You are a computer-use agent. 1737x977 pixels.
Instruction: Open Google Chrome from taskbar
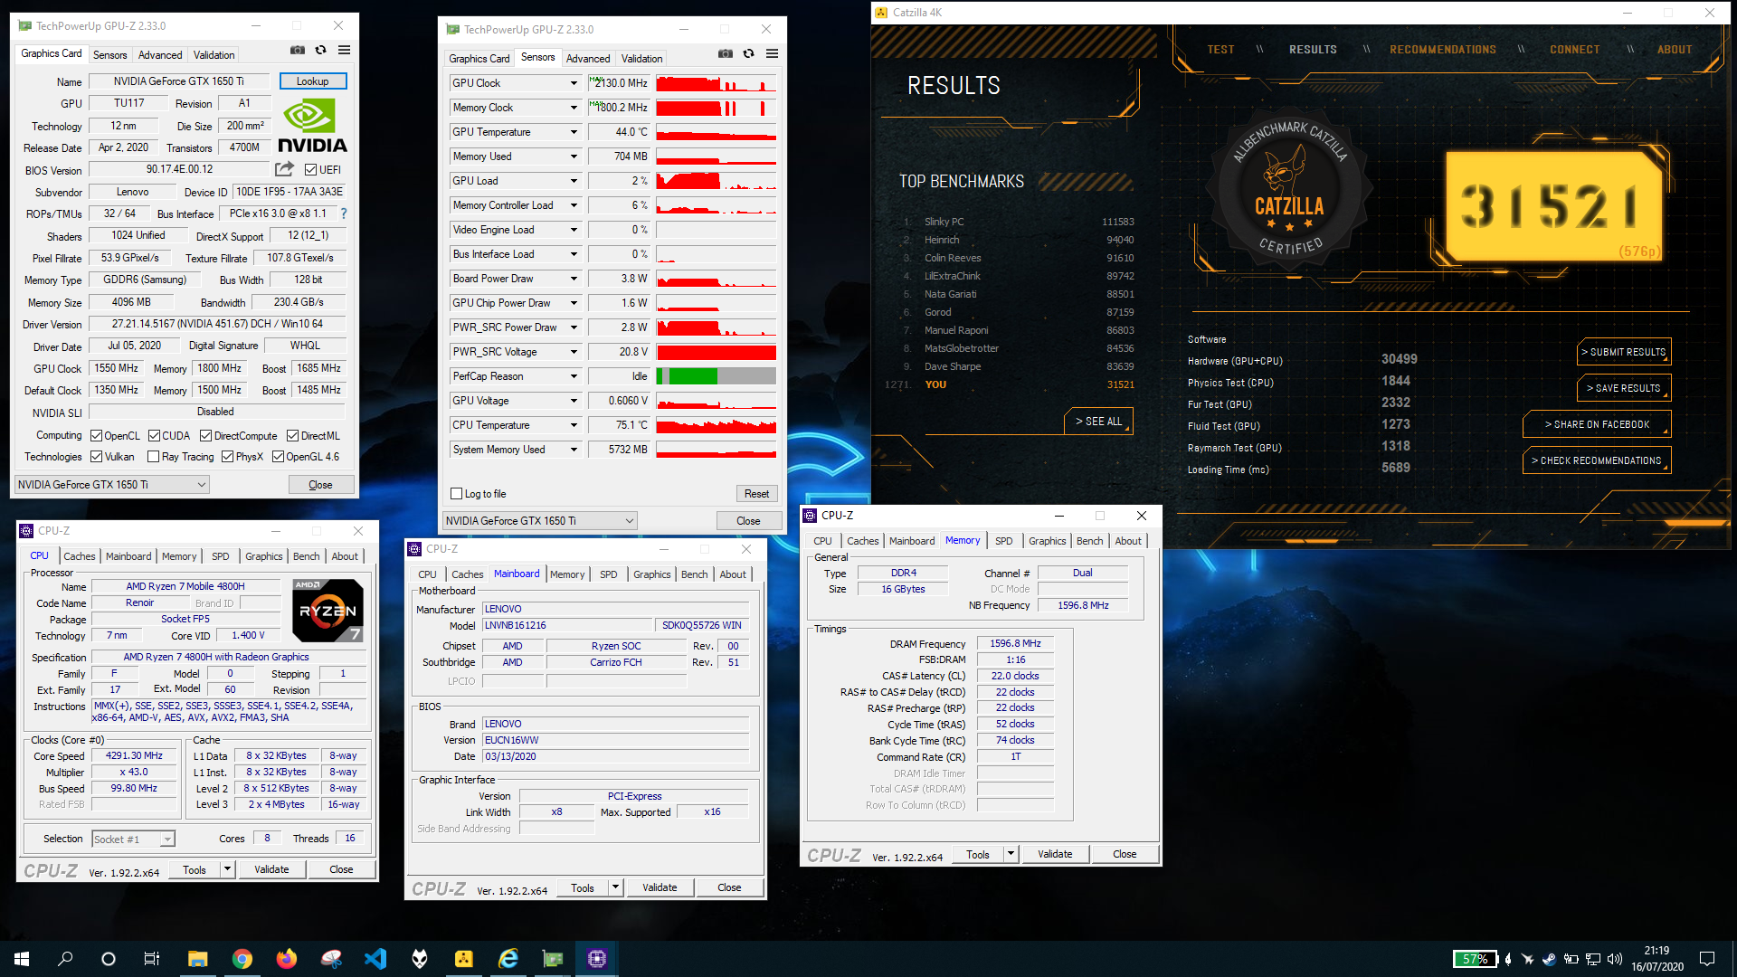click(x=242, y=959)
